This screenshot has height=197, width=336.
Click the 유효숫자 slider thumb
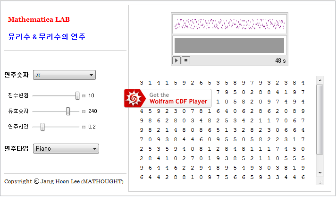point(68,111)
